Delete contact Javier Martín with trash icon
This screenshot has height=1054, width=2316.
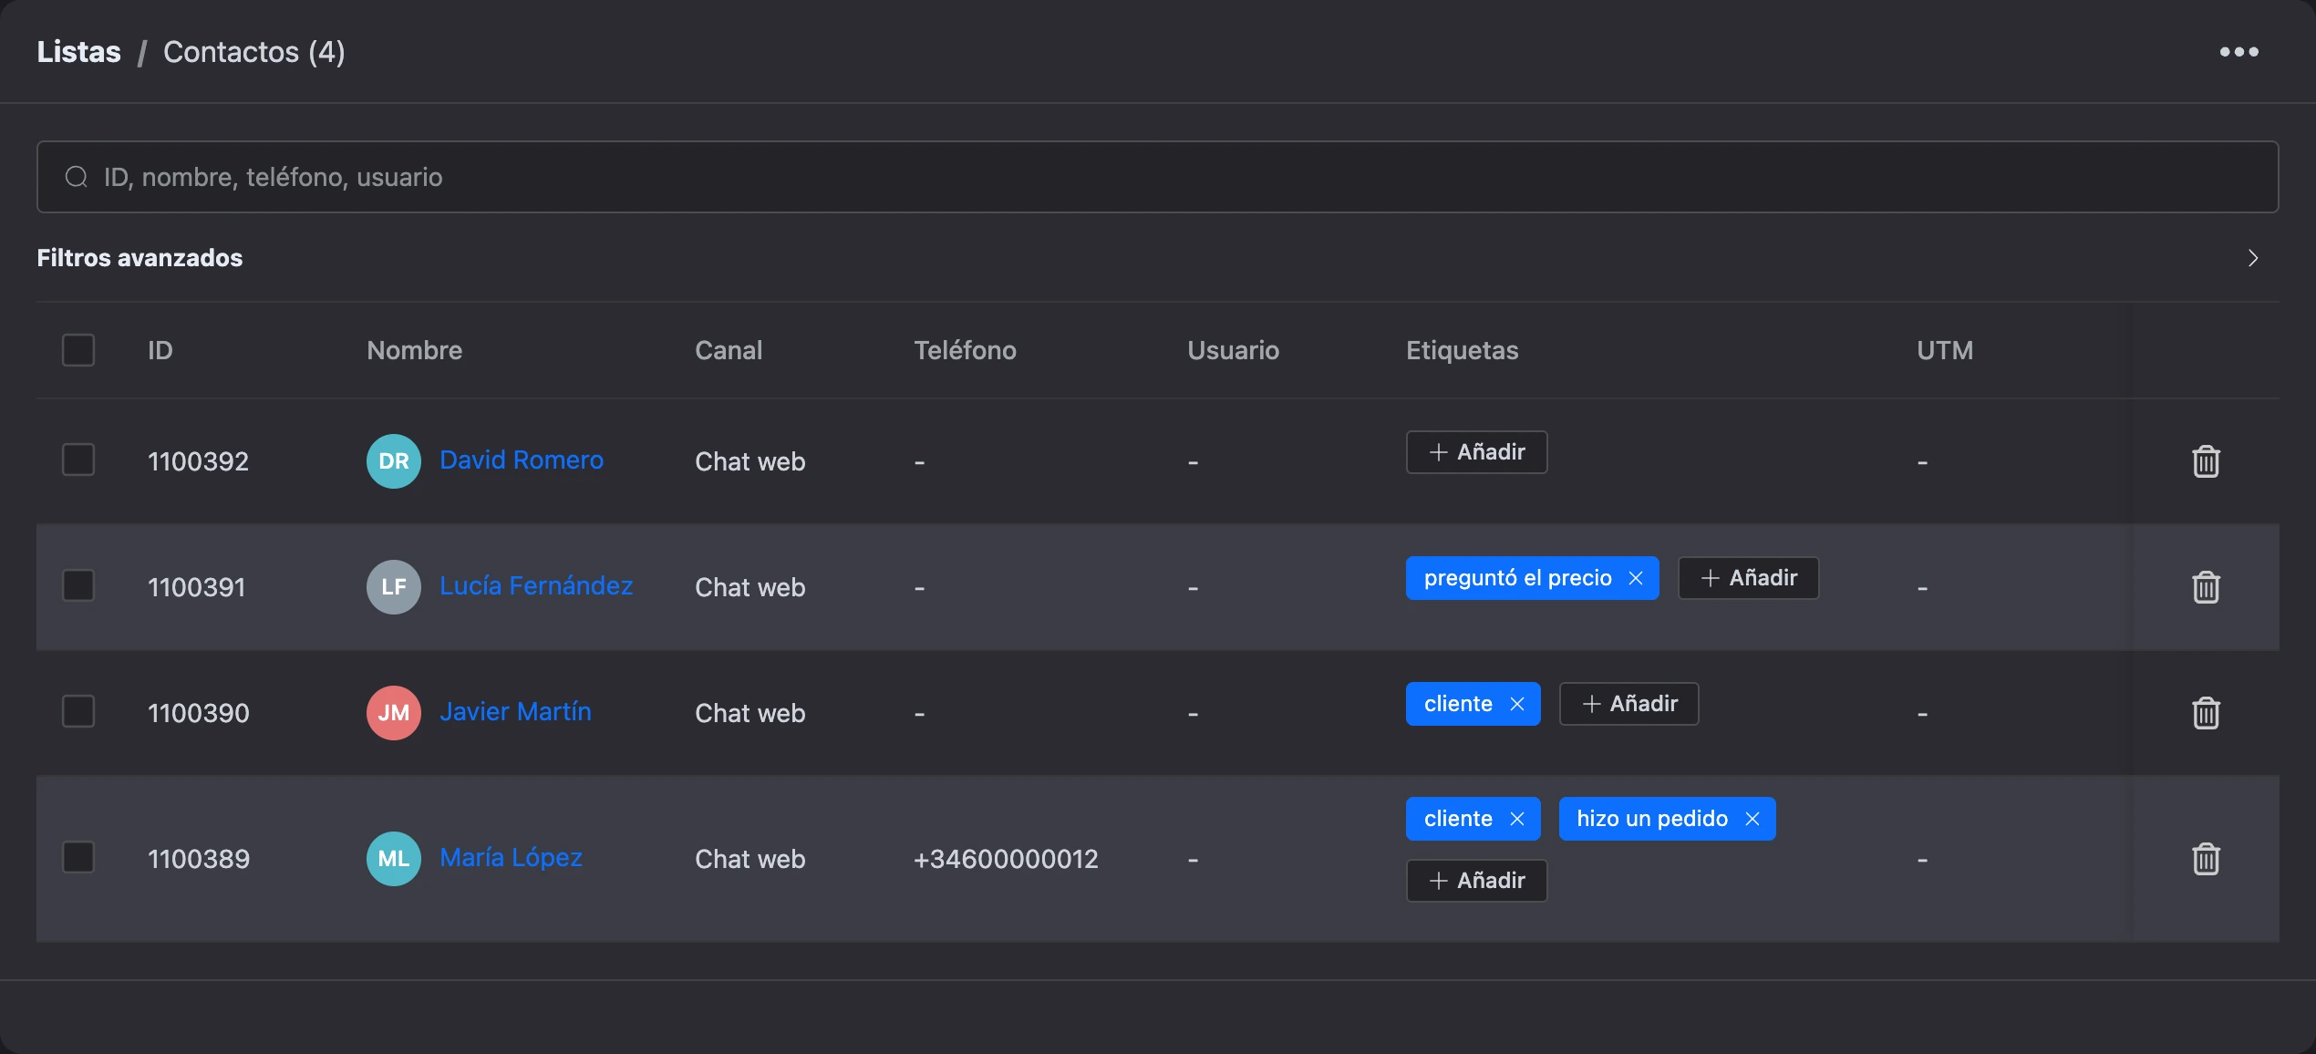pos(2206,713)
